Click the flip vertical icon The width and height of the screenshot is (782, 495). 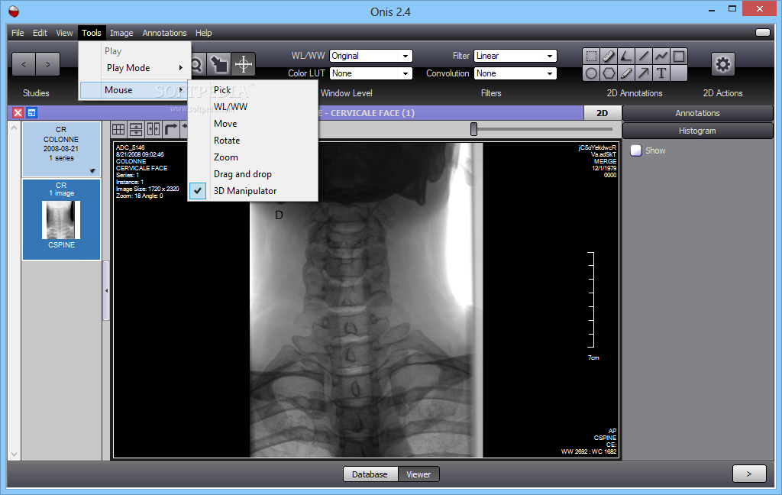(x=136, y=130)
